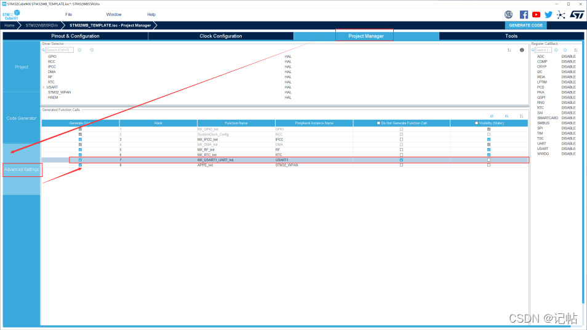The image size is (587, 330).
Task: Click the GENERATE CODE button
Action: pyautogui.click(x=525, y=25)
